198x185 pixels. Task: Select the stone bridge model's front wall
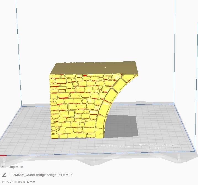[x=75, y=108]
